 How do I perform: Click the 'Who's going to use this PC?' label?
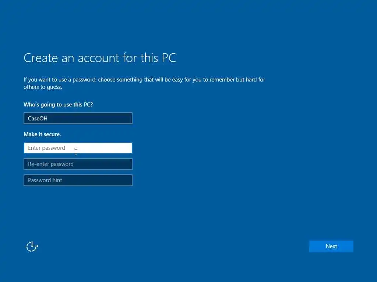coord(58,105)
